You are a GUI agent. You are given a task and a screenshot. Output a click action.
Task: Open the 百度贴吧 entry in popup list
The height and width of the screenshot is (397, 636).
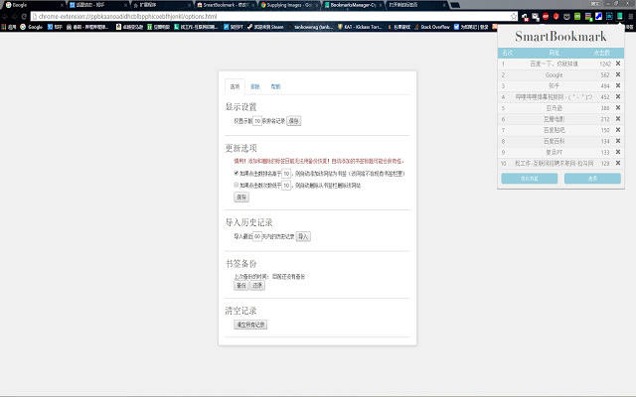click(554, 130)
